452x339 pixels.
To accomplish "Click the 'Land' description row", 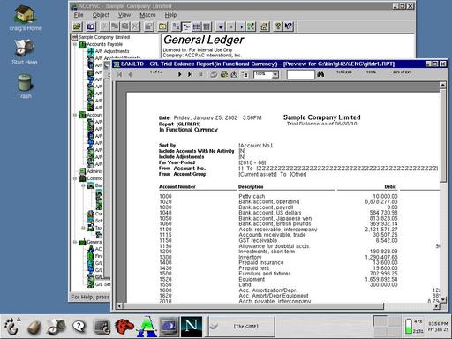I will point(245,285).
